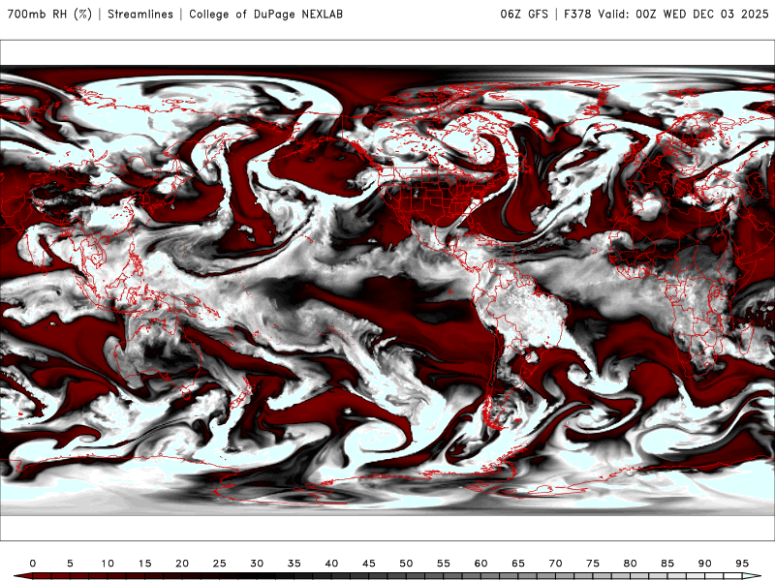Click the 20 label on the color scale
Screen dimensions: 775x581
click(182, 564)
